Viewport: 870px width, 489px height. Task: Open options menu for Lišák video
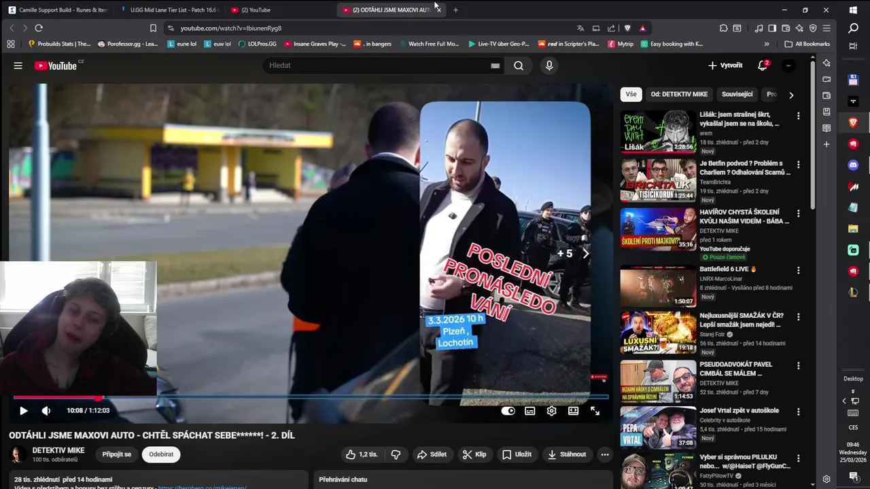(799, 116)
